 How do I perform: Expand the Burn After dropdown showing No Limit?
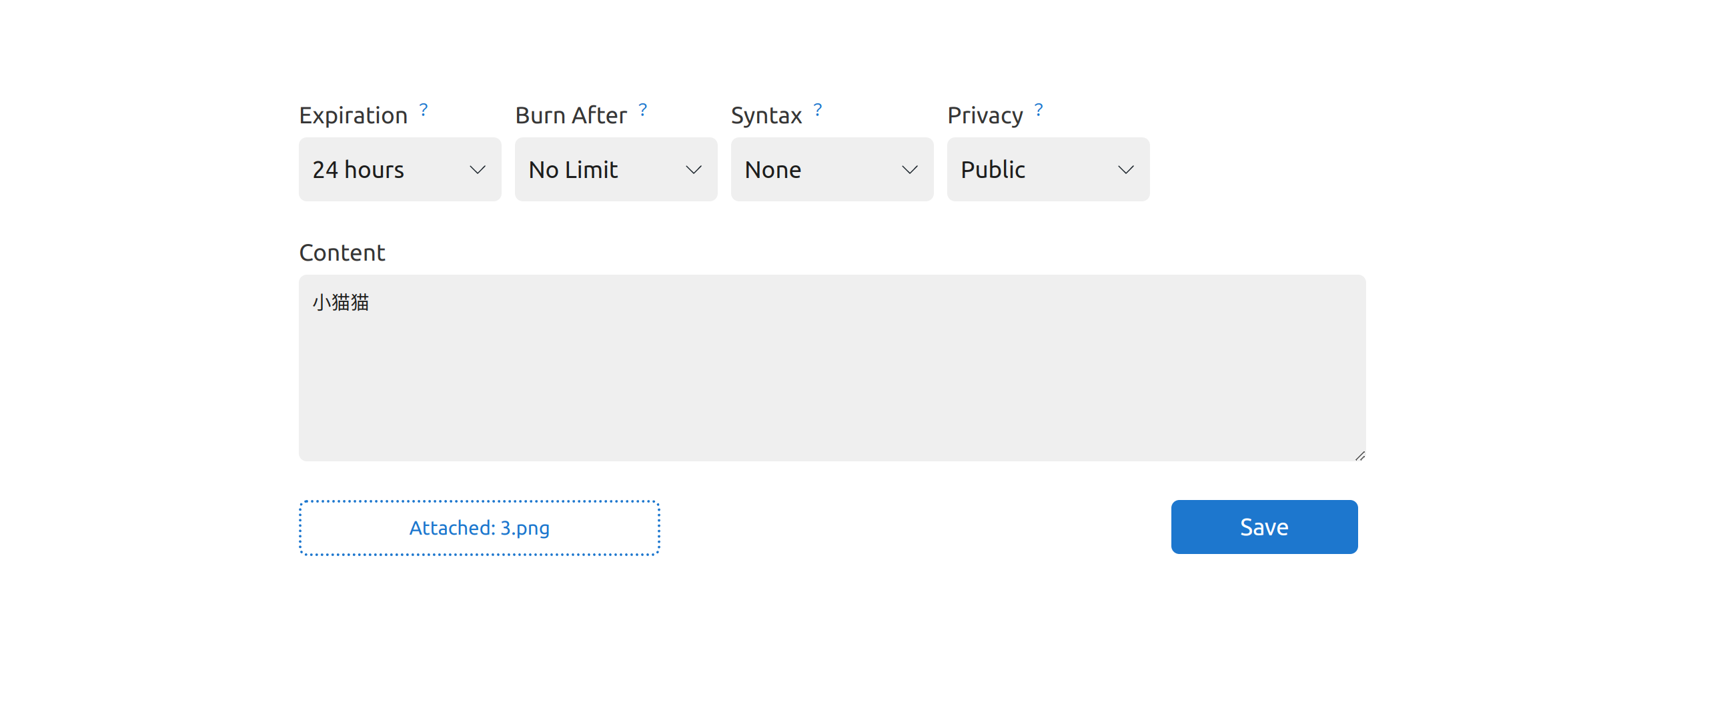pos(616,169)
